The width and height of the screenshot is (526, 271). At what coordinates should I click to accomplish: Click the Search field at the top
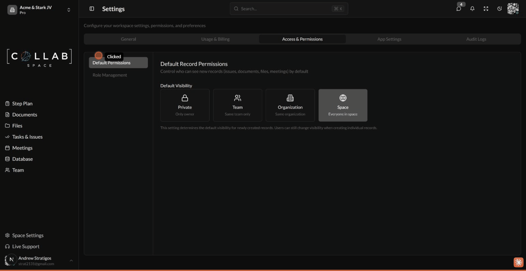click(x=289, y=9)
